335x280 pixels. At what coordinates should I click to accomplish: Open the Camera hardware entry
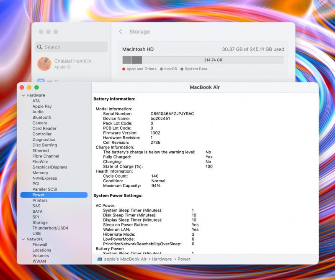[40, 123]
